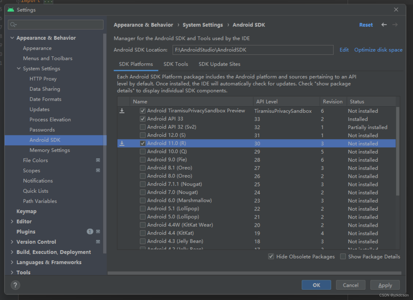Collapse the Appearance & Behavior tree node
Viewport: 413px width, 300px height.
(12, 38)
